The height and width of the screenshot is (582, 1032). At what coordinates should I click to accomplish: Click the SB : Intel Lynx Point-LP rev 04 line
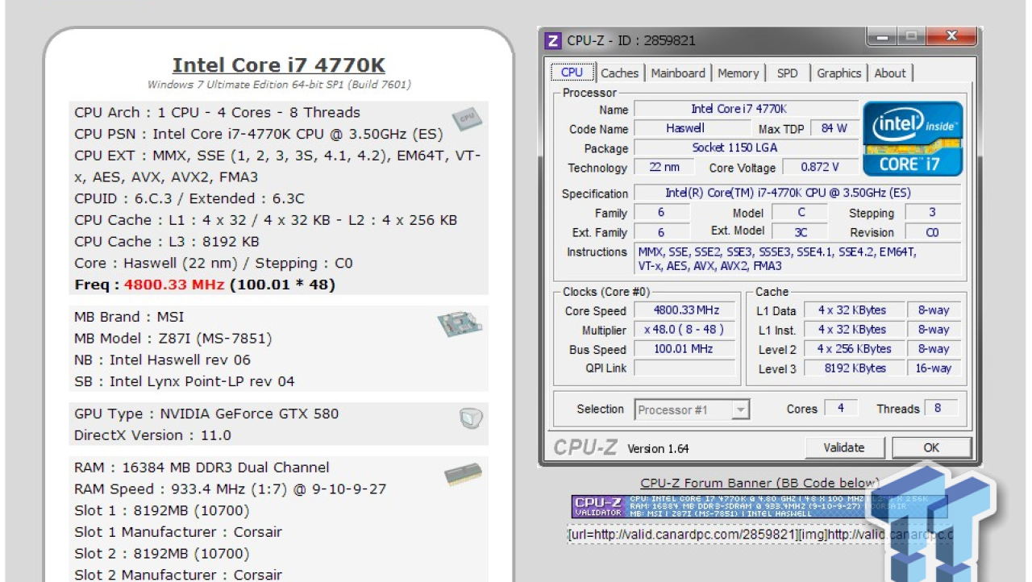(185, 381)
